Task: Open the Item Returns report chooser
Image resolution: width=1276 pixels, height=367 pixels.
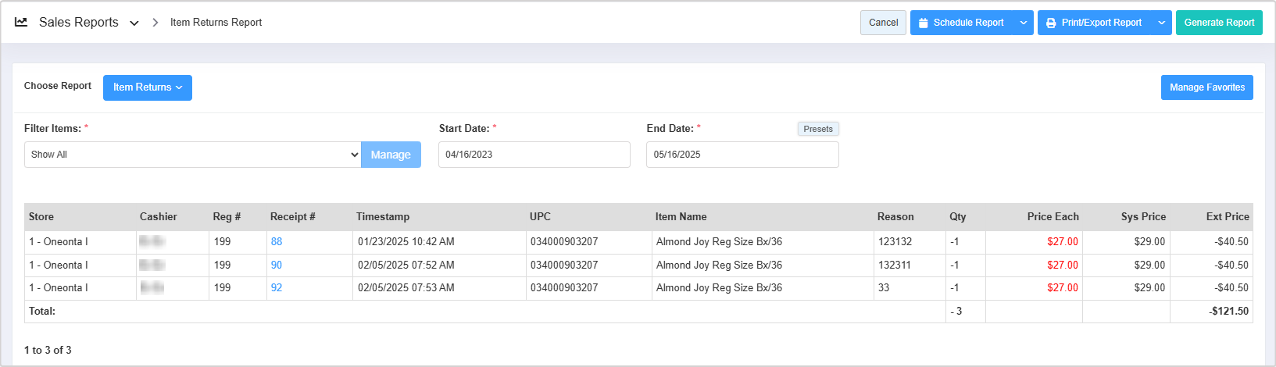Action: pos(148,87)
